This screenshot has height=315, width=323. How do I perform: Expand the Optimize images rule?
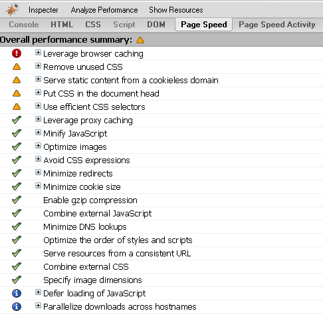tap(38, 146)
